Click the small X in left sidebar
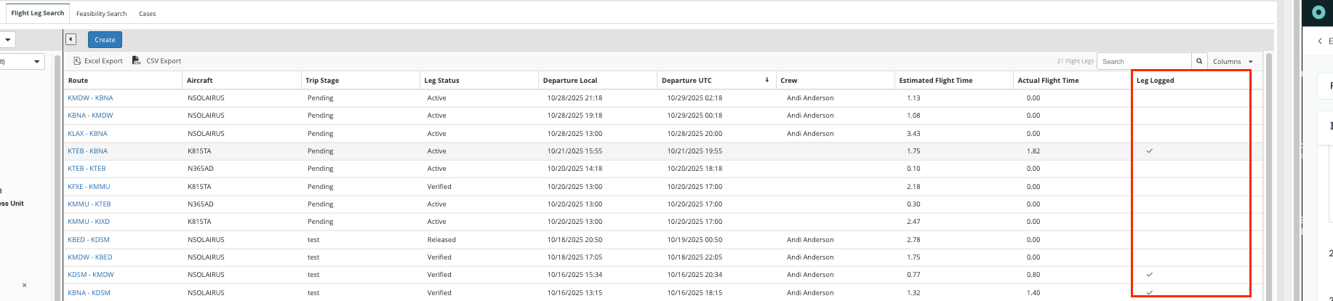Image resolution: width=1333 pixels, height=301 pixels. (24, 285)
